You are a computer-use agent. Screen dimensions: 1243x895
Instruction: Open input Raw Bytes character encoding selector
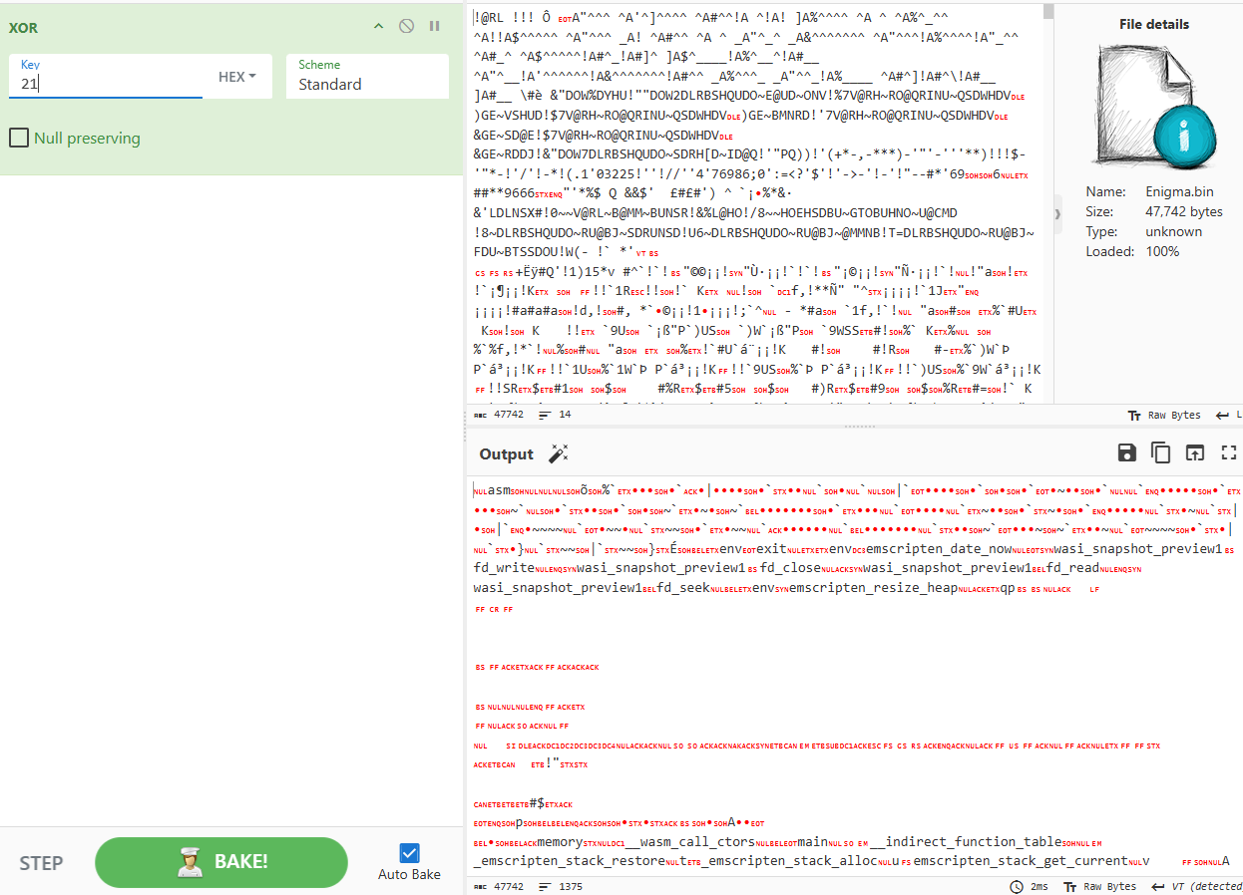(x=1164, y=415)
